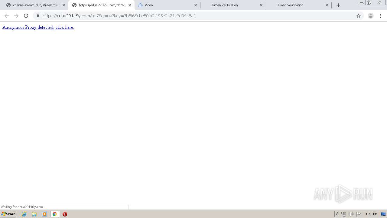Close the channelstream.club tab
The height and width of the screenshot is (218, 387).
pos(64,5)
